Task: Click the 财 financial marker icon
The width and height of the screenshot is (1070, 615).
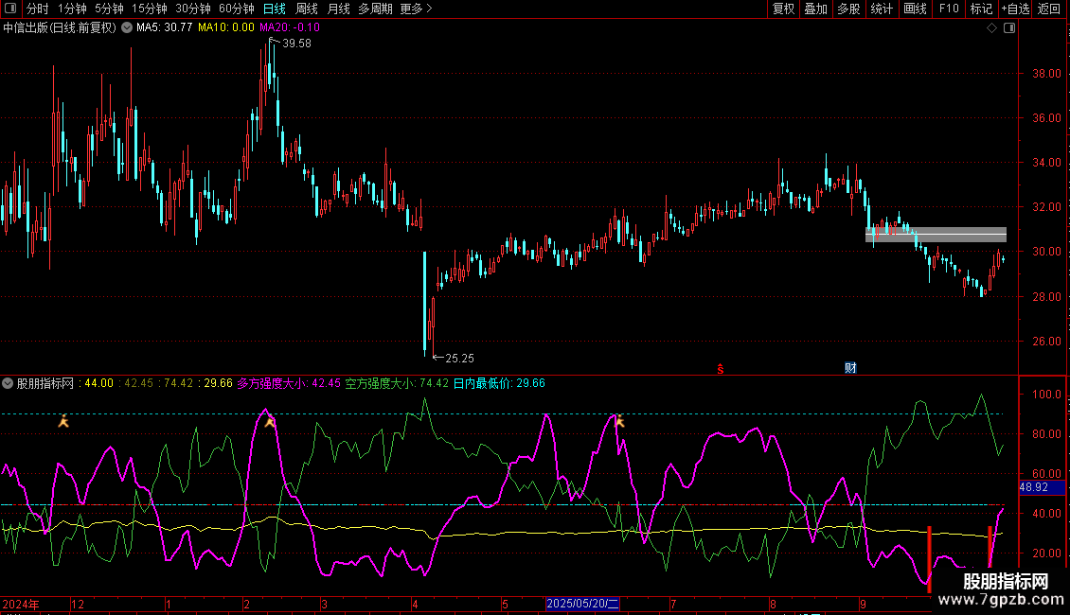Action: pos(850,368)
